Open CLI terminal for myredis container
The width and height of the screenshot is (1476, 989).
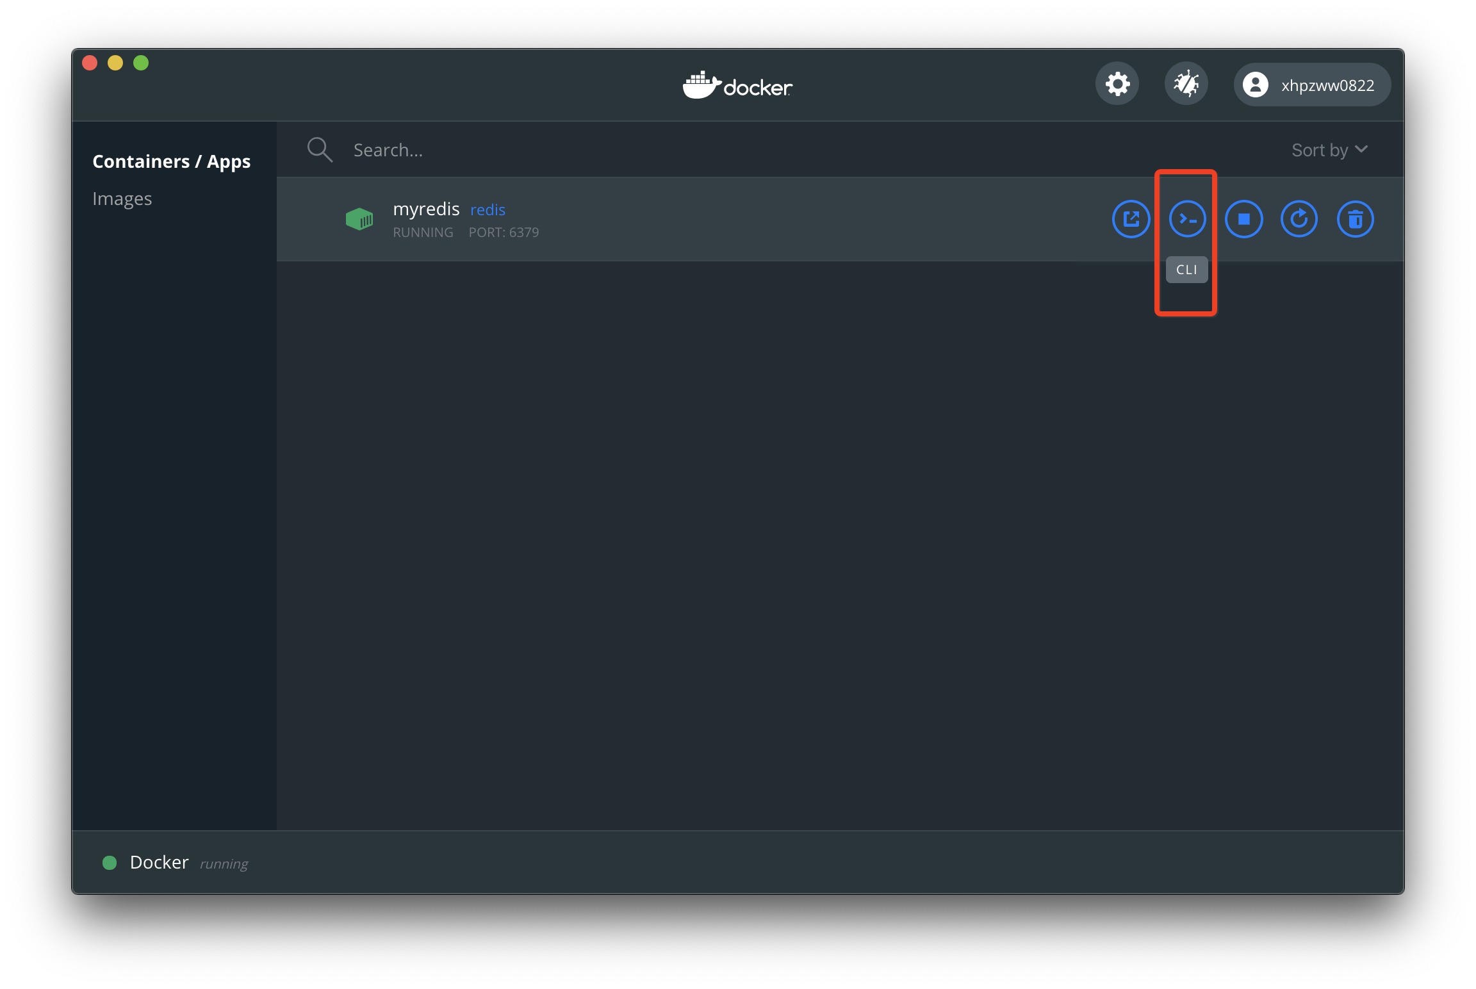click(x=1187, y=219)
